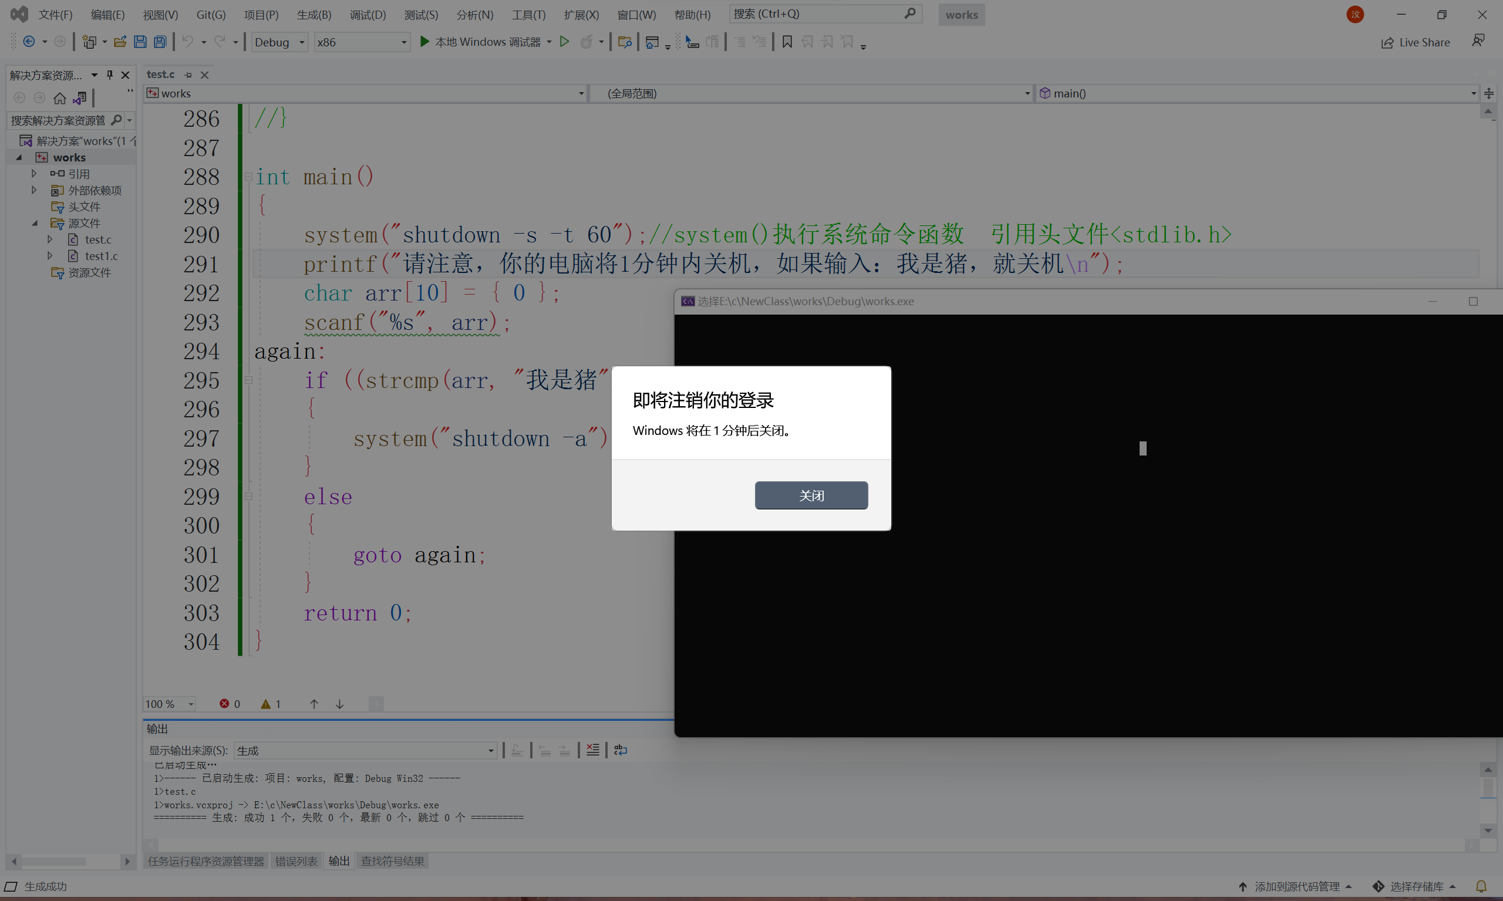Click the Solution Explorer horizontal scrollbar thumb
Screen dimensions: 1503x901
pos(53,861)
